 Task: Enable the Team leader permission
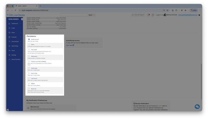(29, 50)
